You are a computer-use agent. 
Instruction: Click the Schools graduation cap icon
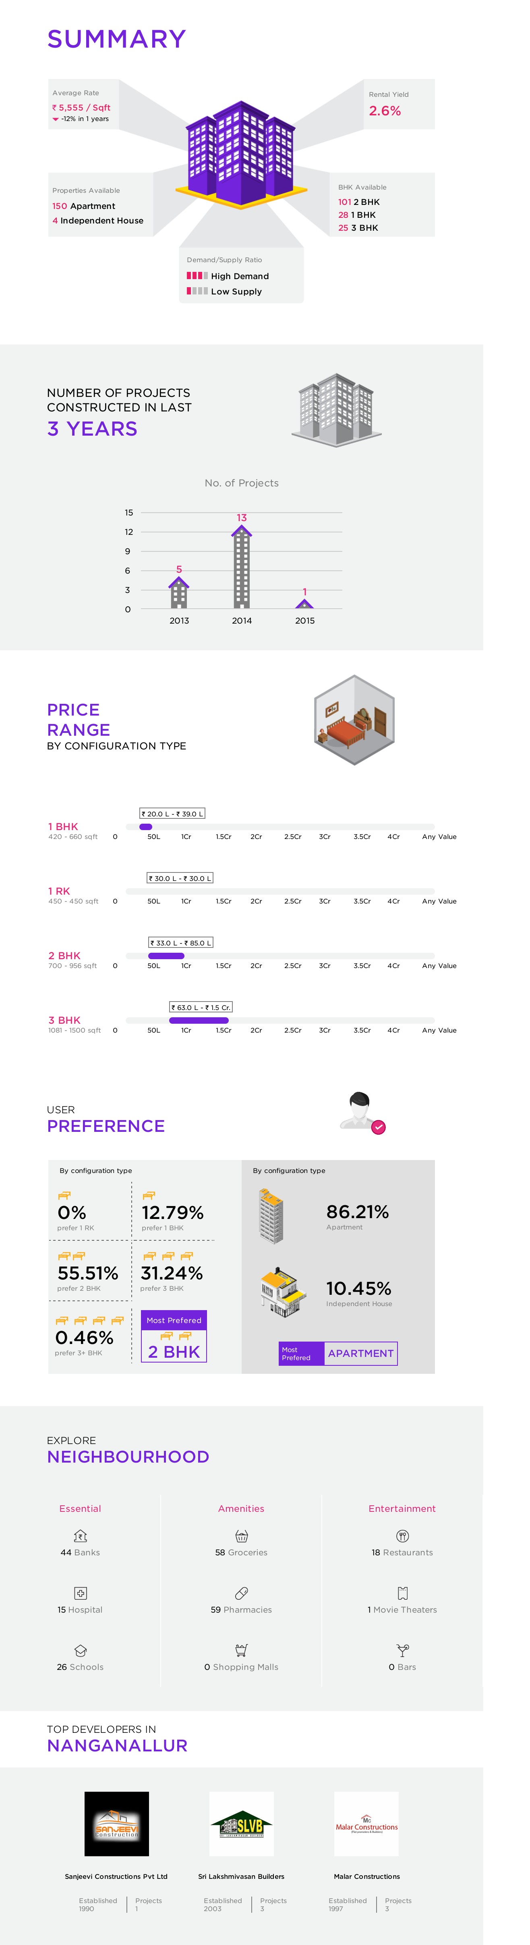(x=81, y=1650)
